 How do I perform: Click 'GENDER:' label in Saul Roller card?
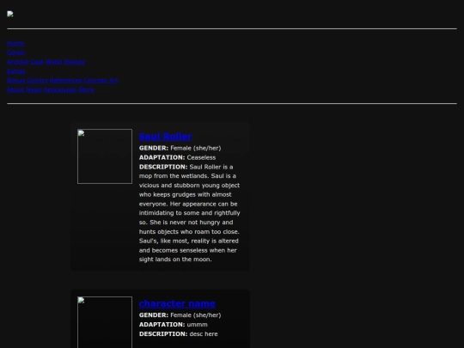[x=154, y=148]
